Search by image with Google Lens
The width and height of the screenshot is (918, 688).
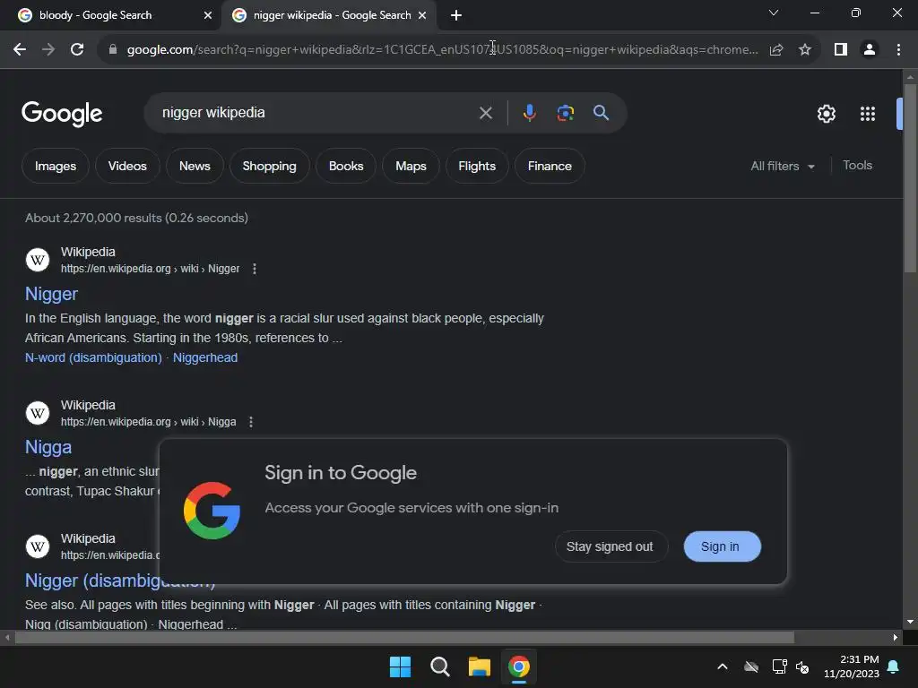point(565,113)
